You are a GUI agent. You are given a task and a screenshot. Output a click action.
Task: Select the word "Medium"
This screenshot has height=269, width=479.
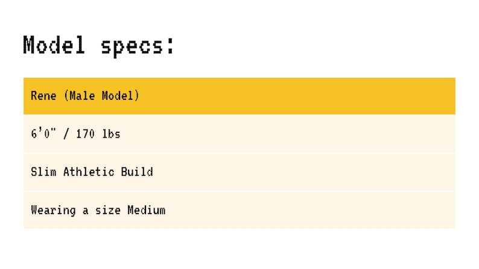[147, 210]
